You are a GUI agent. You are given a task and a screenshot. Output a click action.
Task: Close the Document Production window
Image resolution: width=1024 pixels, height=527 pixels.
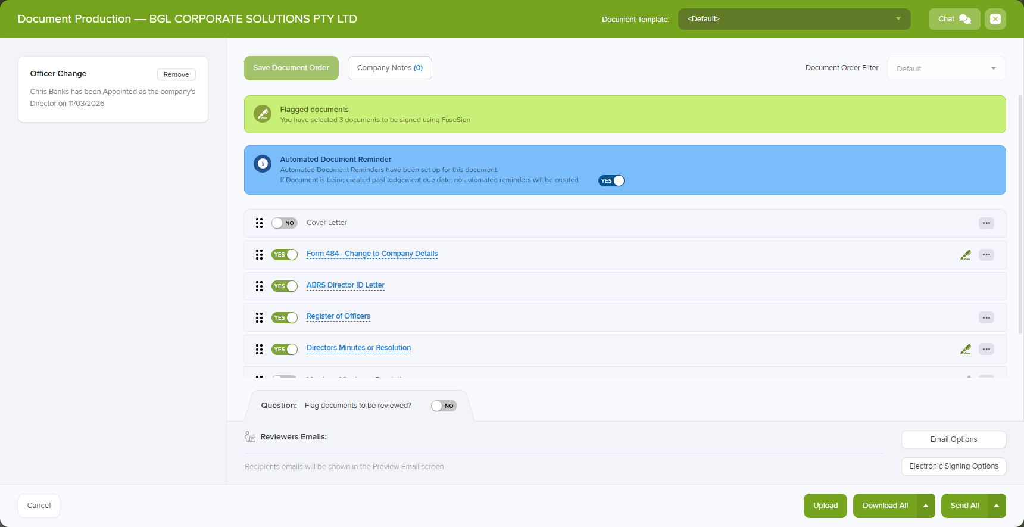995,19
